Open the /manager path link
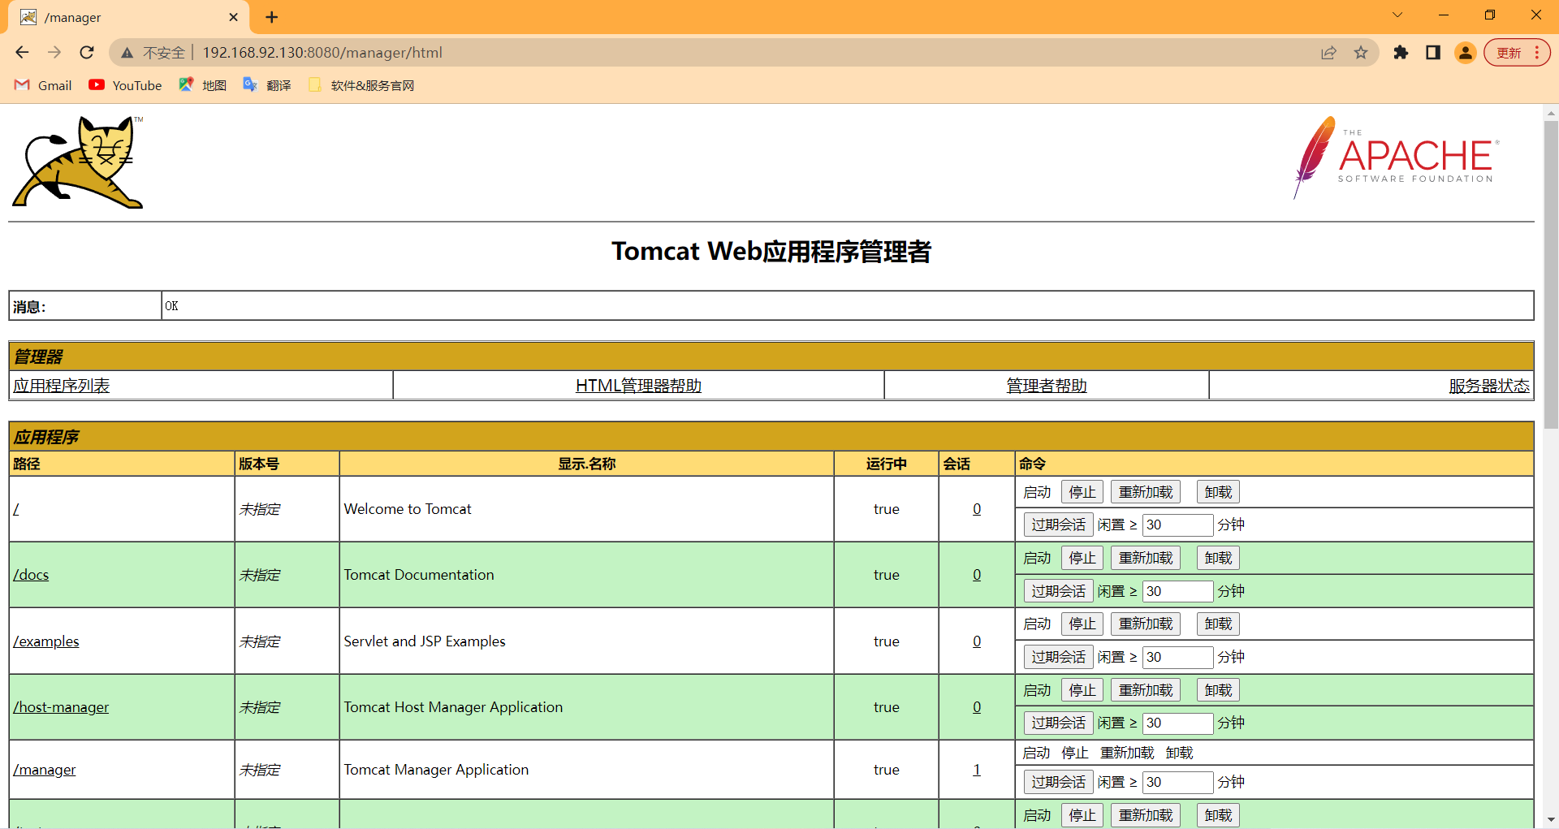The height and width of the screenshot is (829, 1559). coord(45,770)
